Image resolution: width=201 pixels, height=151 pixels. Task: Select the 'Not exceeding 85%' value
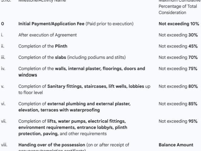click(x=178, y=104)
